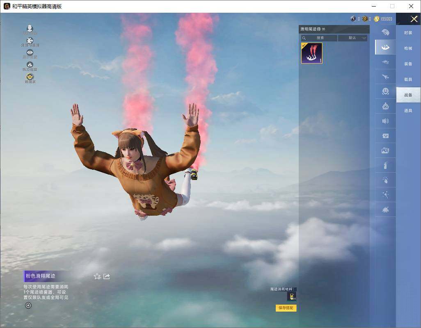Open the smiley emote category icon
Image resolution: width=421 pixels, height=328 pixels.
click(386, 91)
